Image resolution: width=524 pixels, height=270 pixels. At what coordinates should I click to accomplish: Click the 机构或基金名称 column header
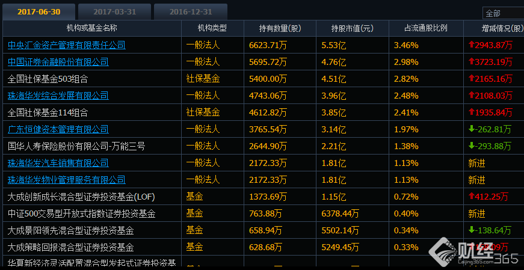92,28
